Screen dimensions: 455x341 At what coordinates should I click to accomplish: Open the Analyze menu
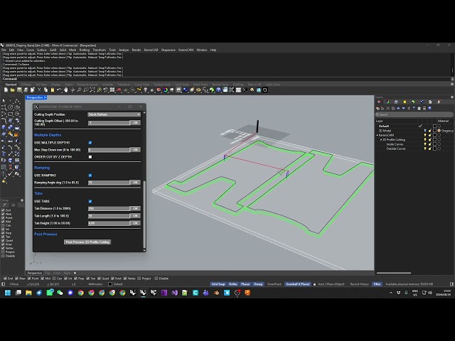pyautogui.click(x=124, y=50)
